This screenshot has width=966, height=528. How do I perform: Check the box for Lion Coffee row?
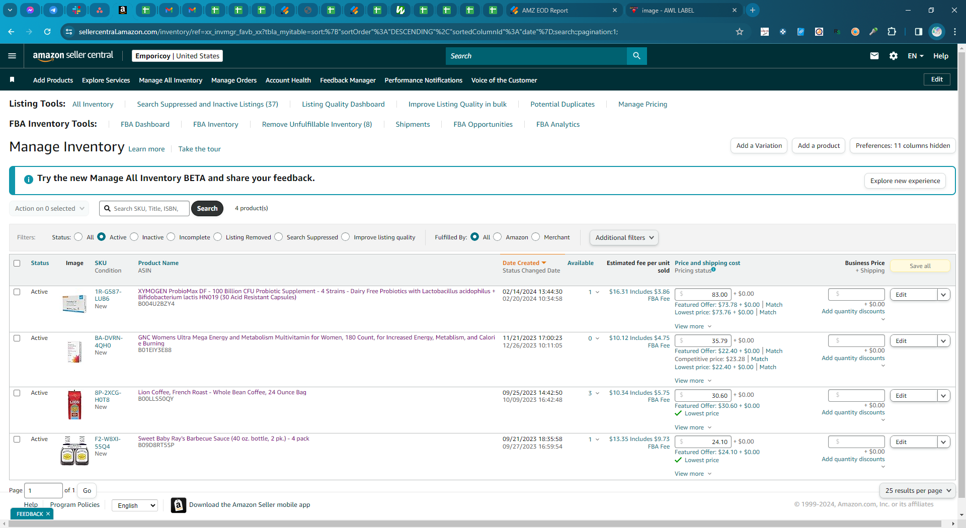17,393
